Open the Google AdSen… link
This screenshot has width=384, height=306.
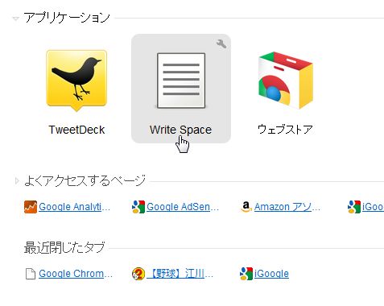[183, 207]
